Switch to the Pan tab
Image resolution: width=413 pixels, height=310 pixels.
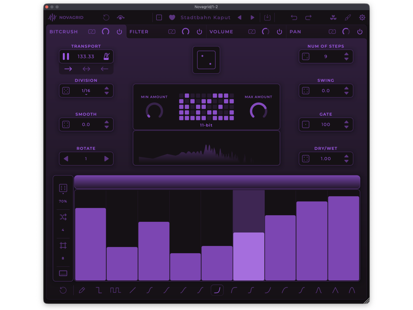(295, 32)
